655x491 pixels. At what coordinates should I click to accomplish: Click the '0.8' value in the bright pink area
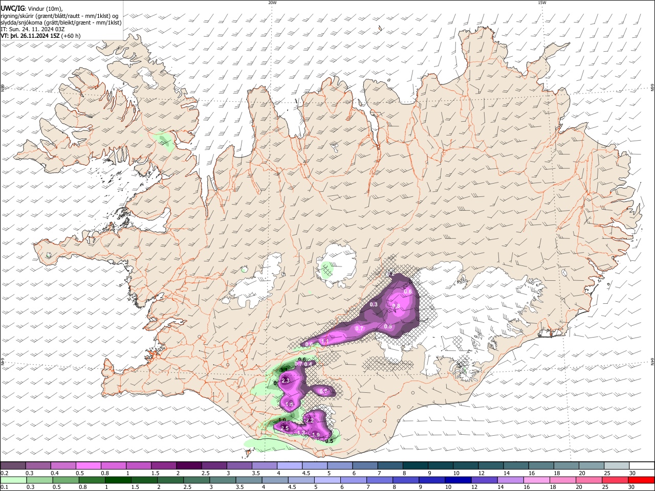click(396, 306)
